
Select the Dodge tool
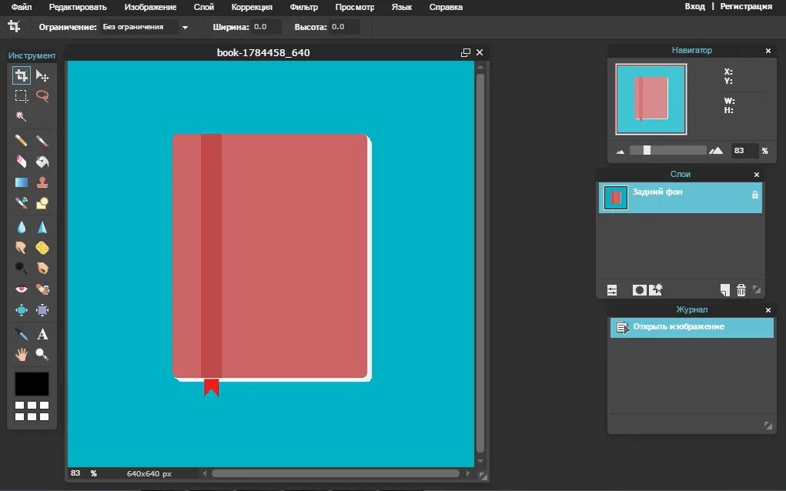pyautogui.click(x=21, y=269)
